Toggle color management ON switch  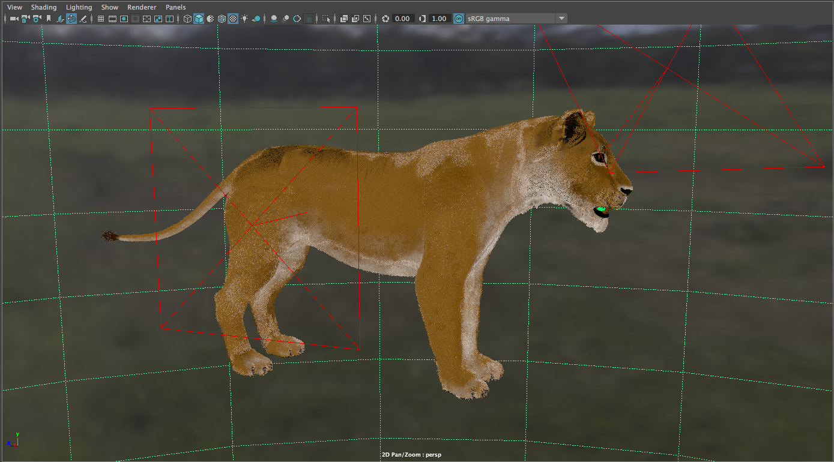pyautogui.click(x=459, y=18)
